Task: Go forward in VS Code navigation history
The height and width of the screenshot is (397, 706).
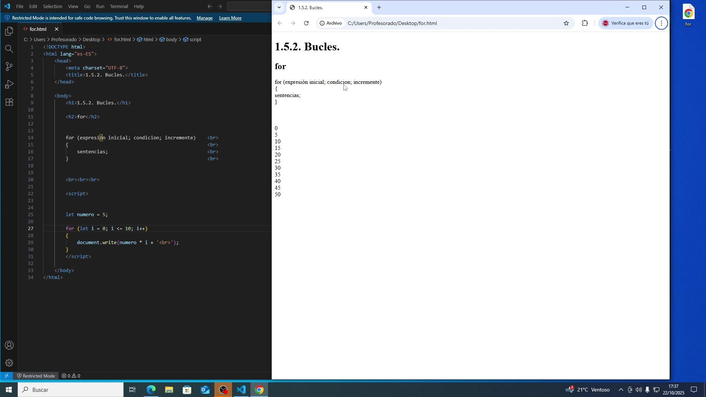Action: (220, 6)
